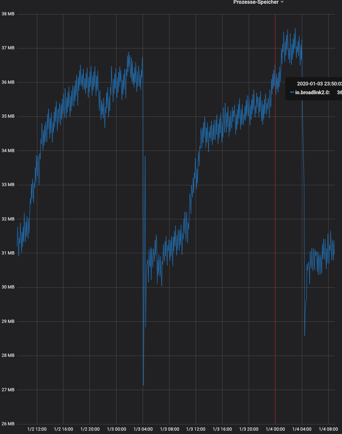Select the 31 MB y-axis label
Screen dimensions: 342x434
click(8, 253)
